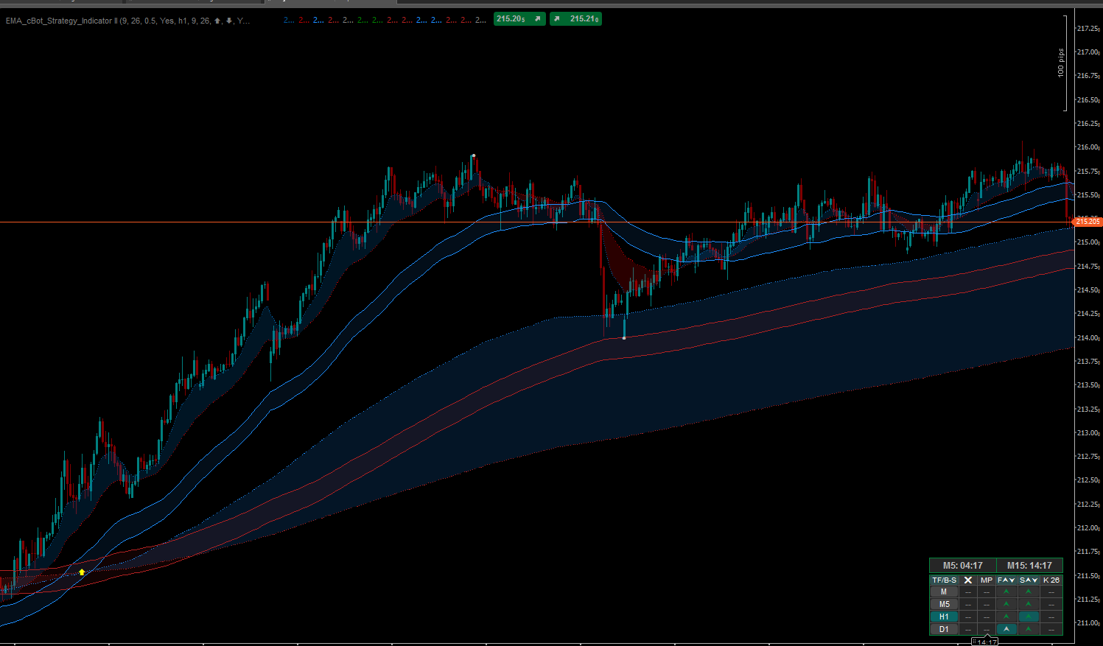Click the dash in row H1, MP column
The height and width of the screenshot is (646, 1103).
[x=987, y=617]
